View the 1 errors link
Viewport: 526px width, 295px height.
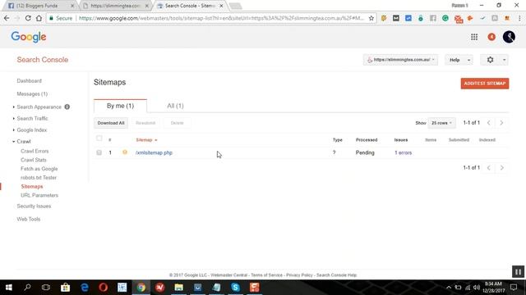coord(403,152)
